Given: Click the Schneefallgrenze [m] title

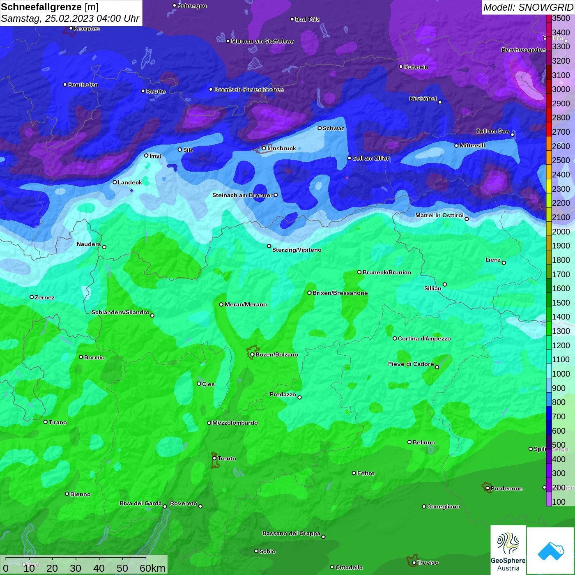Looking at the screenshot, I should point(50,7).
